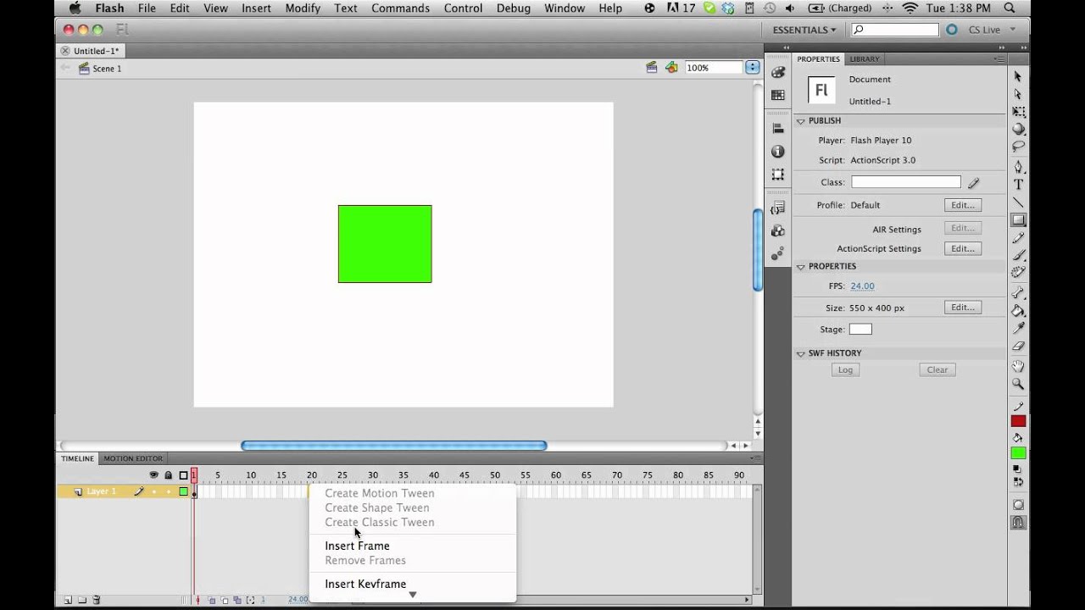Select the Pencil tool

(1018, 238)
